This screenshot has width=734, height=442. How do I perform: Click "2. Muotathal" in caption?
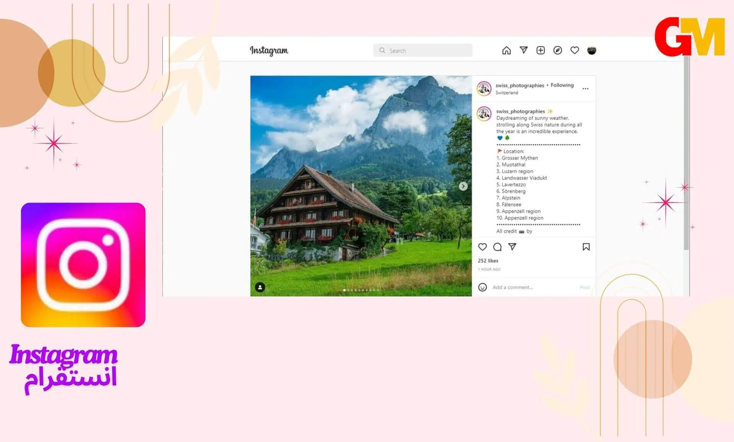pos(511,165)
